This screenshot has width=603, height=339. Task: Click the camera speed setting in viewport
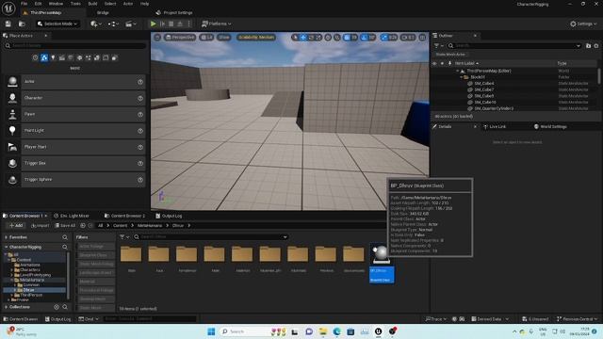pyautogui.click(x=408, y=38)
